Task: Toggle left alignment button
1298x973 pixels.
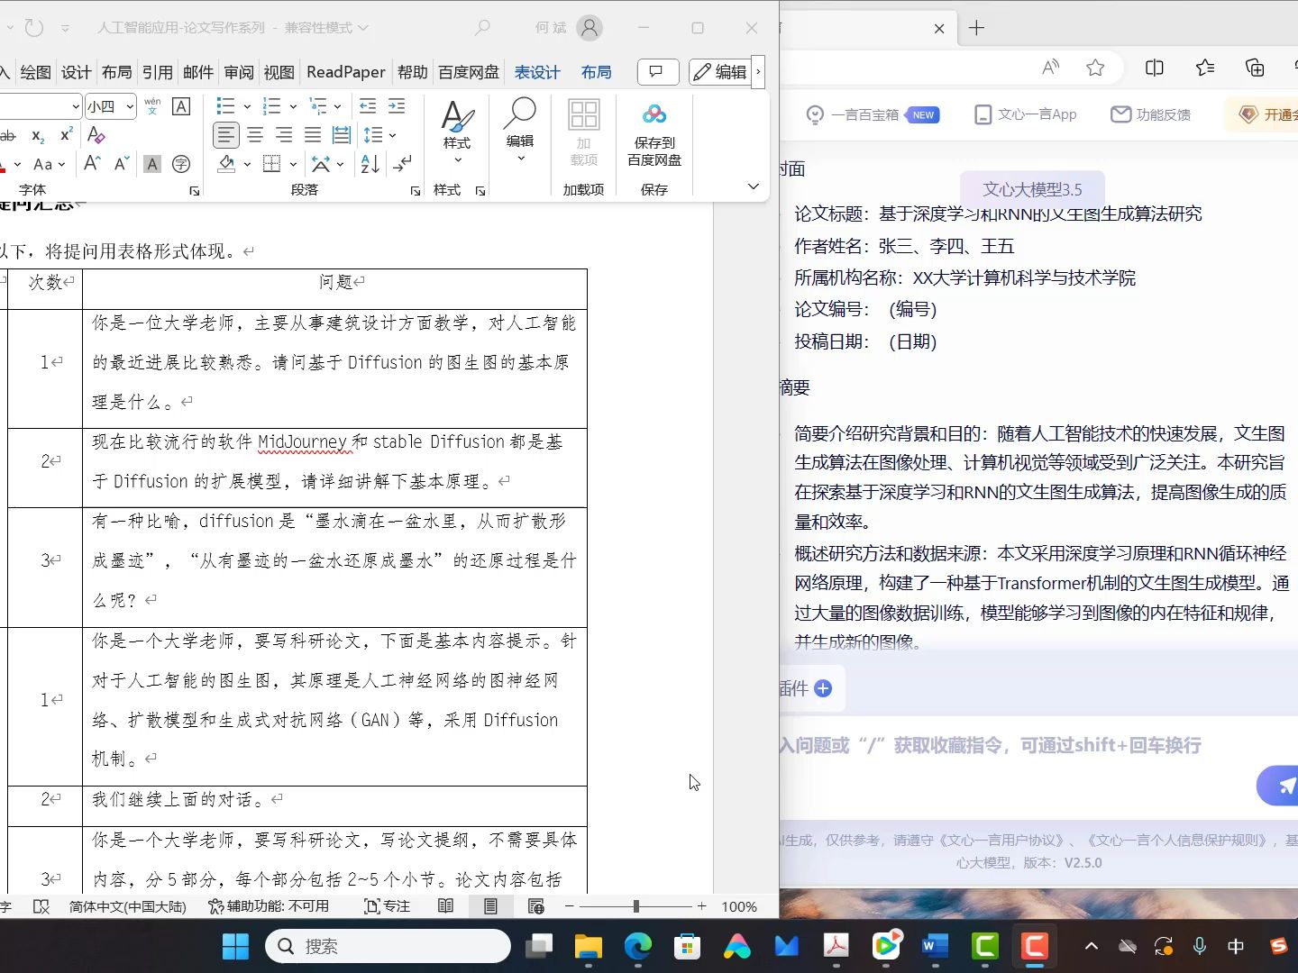Action: coord(226,135)
